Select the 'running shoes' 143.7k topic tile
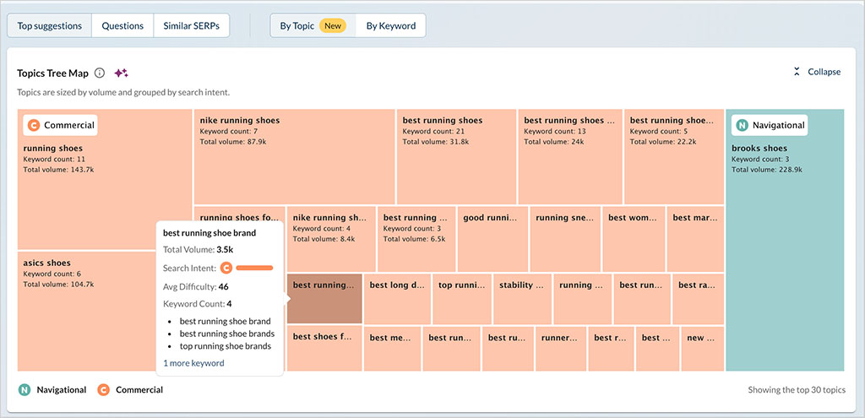 [105, 179]
